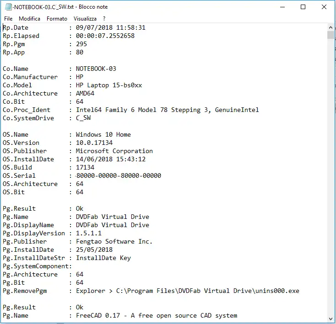Screen dimensions: 336x324
Task: Click the label 'Pg.SystemComponent:'
Action: (x=37, y=266)
